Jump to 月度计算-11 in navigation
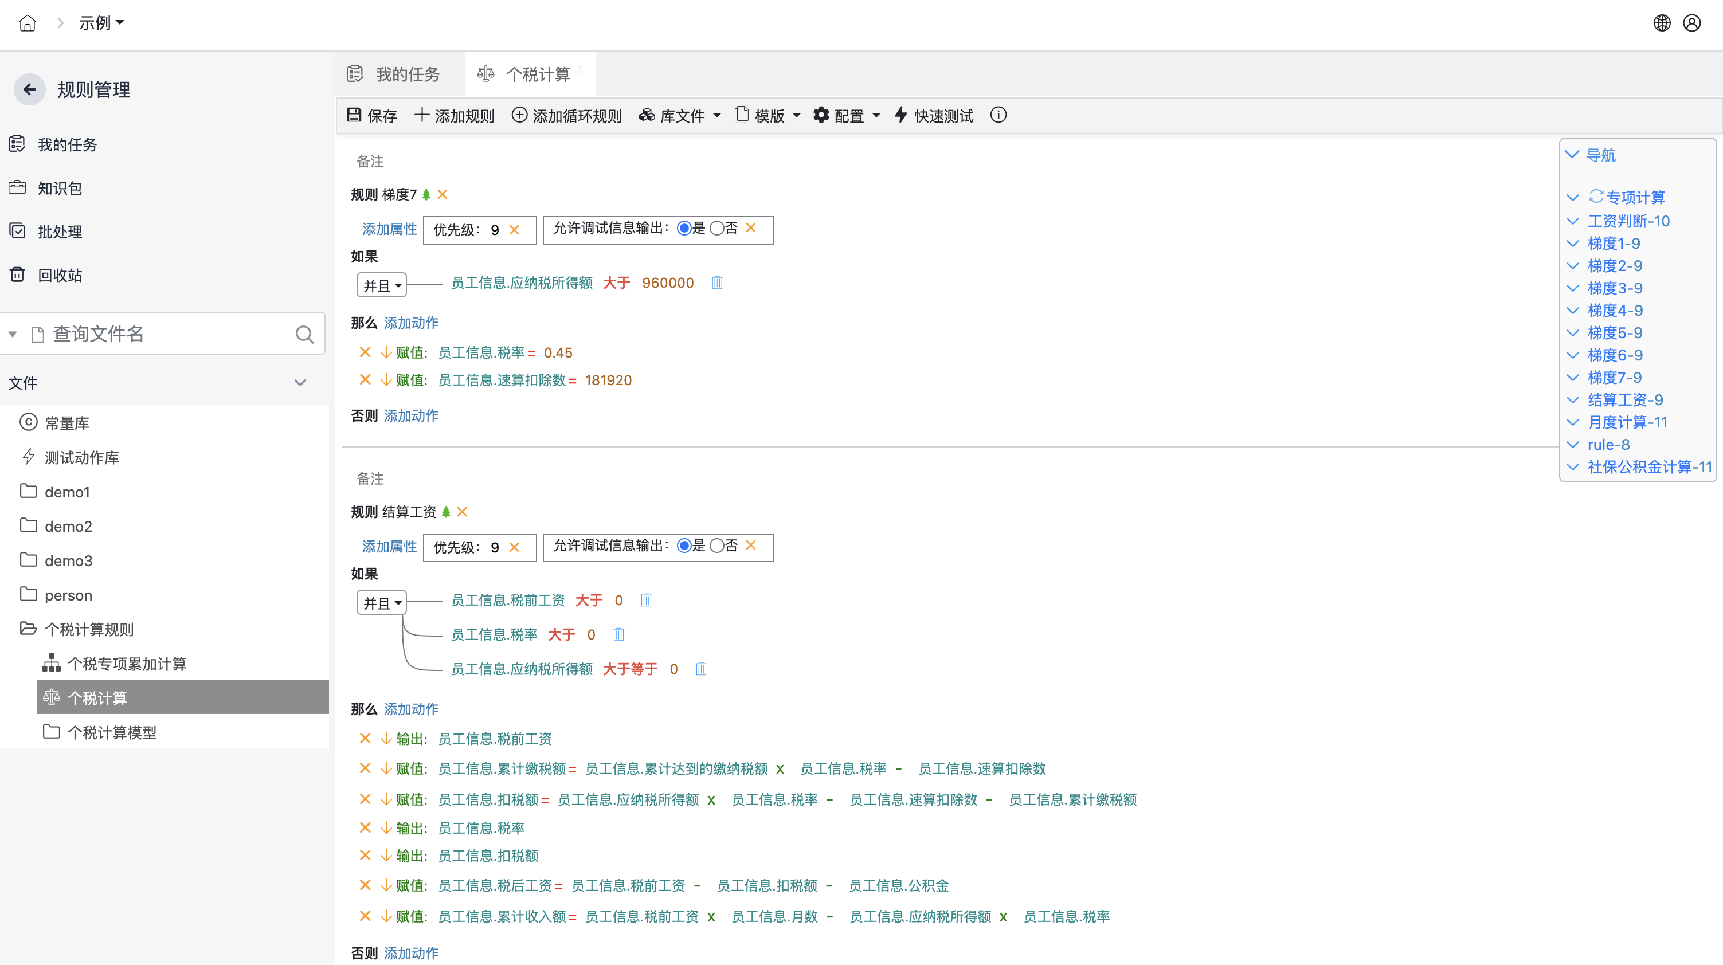Viewport: 1723px width, 965px height. [x=1627, y=423]
